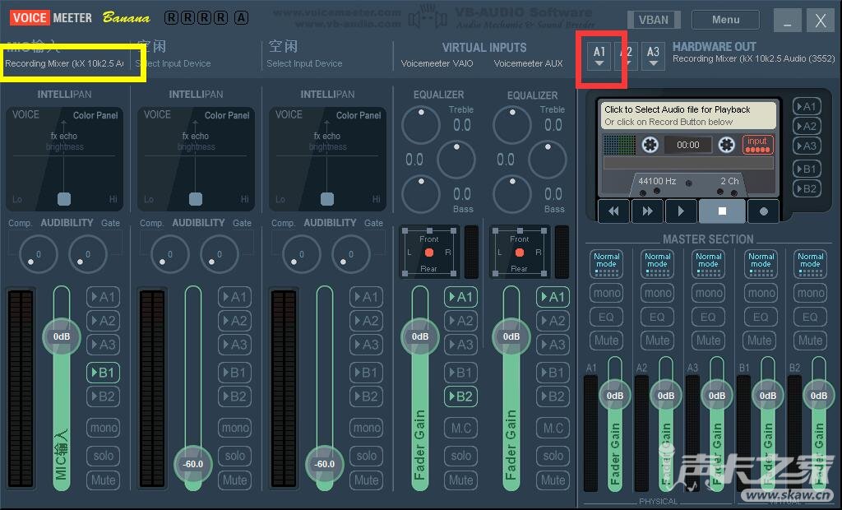The height and width of the screenshot is (510, 842).
Task: Open the VBAN settings
Action: 654,20
